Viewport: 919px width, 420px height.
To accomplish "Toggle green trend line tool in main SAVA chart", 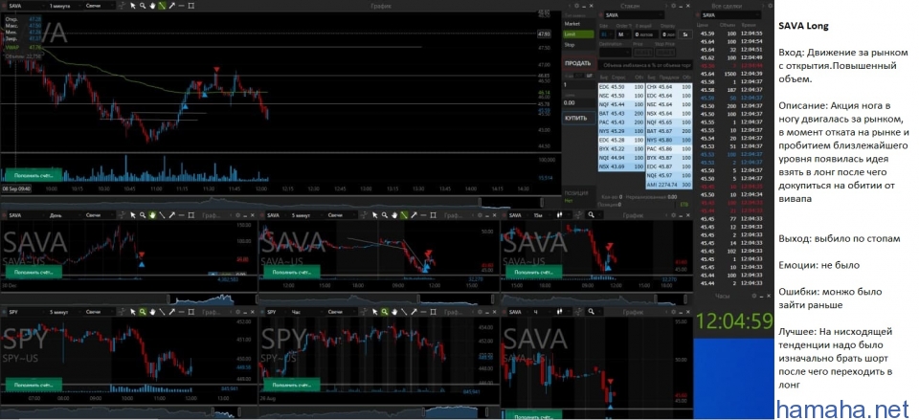I will point(162,6).
